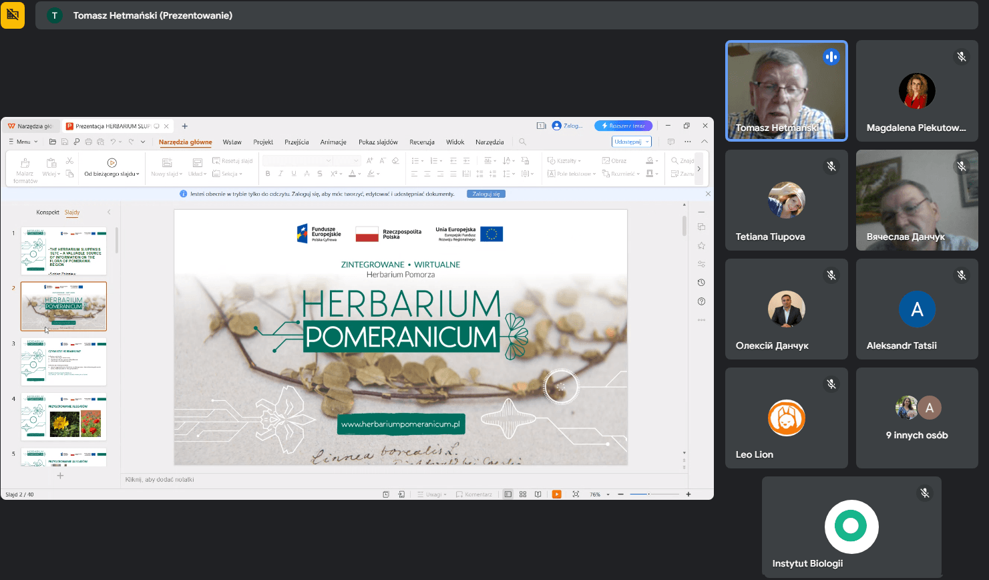Toggle justify text alignment
This screenshot has width=989, height=580.
click(453, 174)
